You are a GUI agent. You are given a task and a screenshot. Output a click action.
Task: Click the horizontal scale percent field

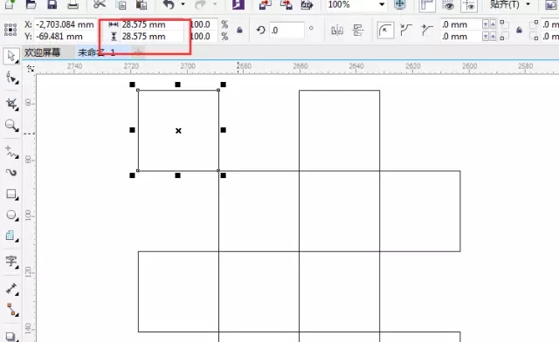[204, 24]
